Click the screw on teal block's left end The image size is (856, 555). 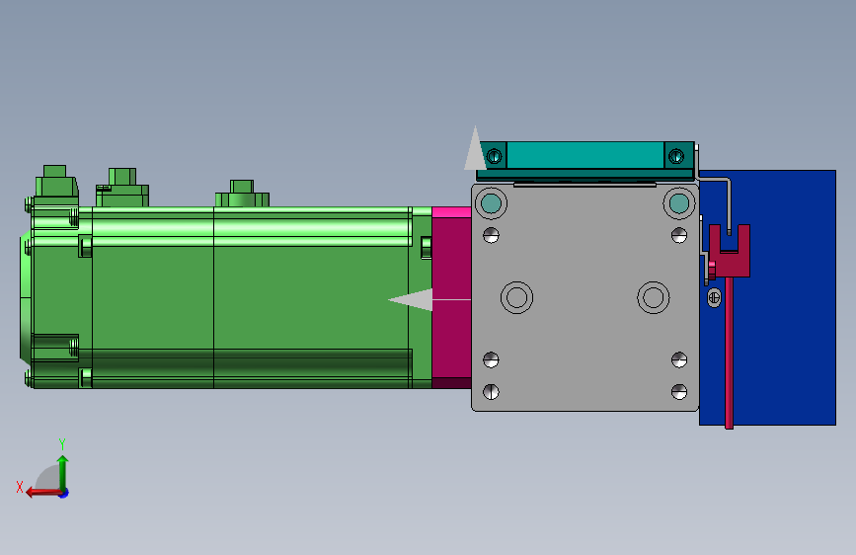494,156
